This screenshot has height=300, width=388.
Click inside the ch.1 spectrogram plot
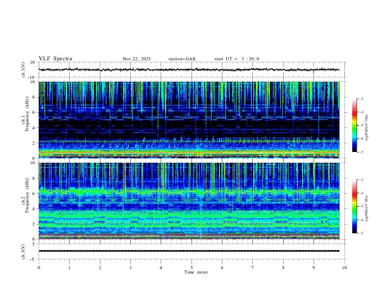tap(189, 120)
